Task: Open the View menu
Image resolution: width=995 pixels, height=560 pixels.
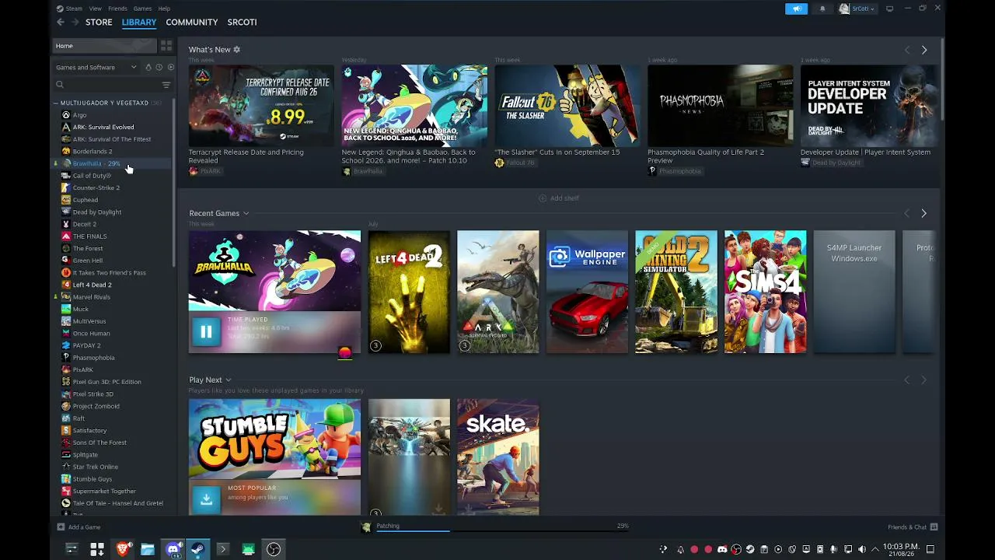Action: tap(95, 9)
